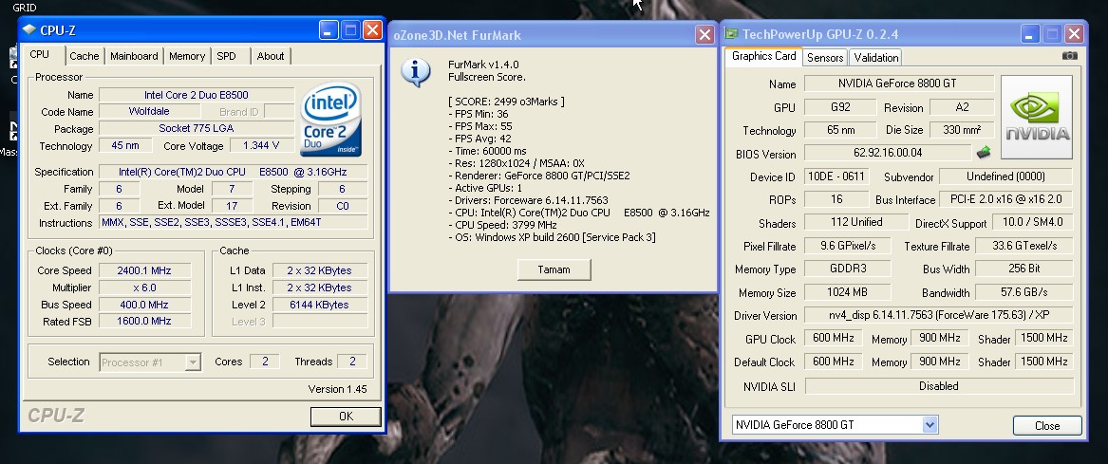Switch to the SPD tab in CPU-Z
Viewport: 1108px width, 464px height.
[x=227, y=56]
